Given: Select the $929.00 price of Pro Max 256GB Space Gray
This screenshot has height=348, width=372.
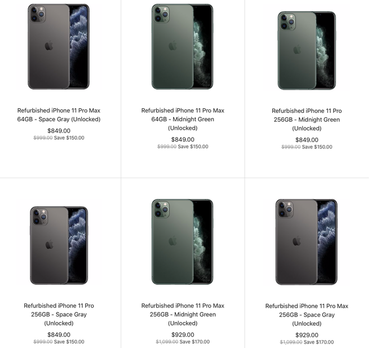Looking at the screenshot, I should 307,335.
